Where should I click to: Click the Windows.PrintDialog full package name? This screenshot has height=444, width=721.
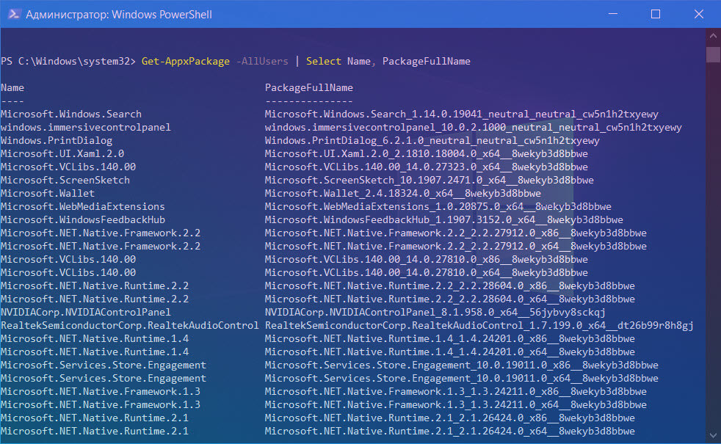(x=432, y=141)
